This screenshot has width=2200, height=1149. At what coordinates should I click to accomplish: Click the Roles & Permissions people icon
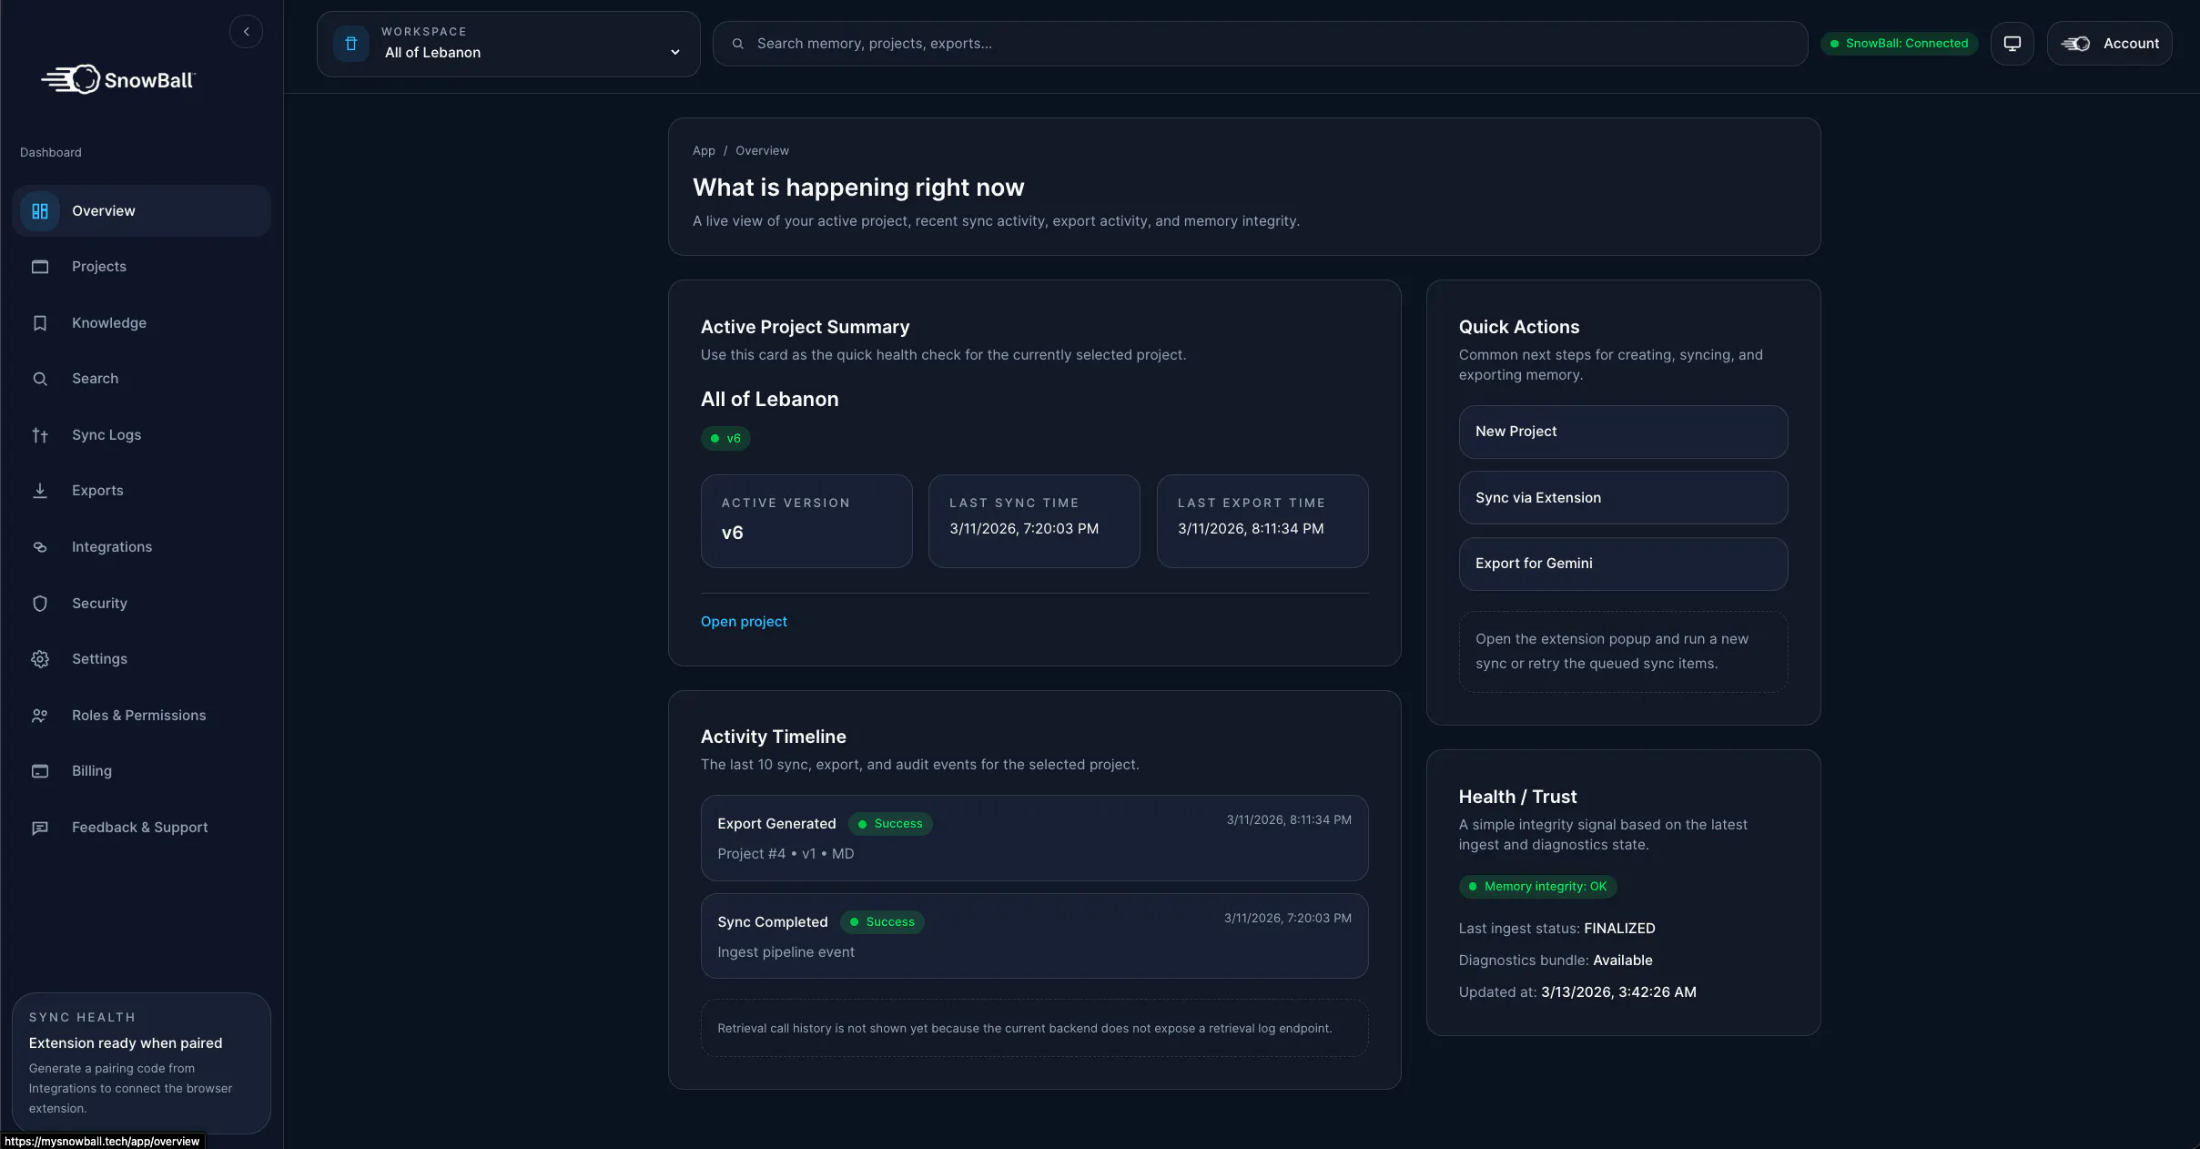point(40,716)
